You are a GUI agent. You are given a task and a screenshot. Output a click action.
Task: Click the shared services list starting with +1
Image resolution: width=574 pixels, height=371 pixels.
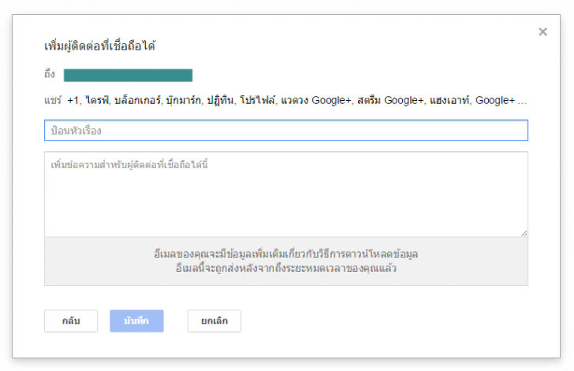pyautogui.click(x=297, y=100)
